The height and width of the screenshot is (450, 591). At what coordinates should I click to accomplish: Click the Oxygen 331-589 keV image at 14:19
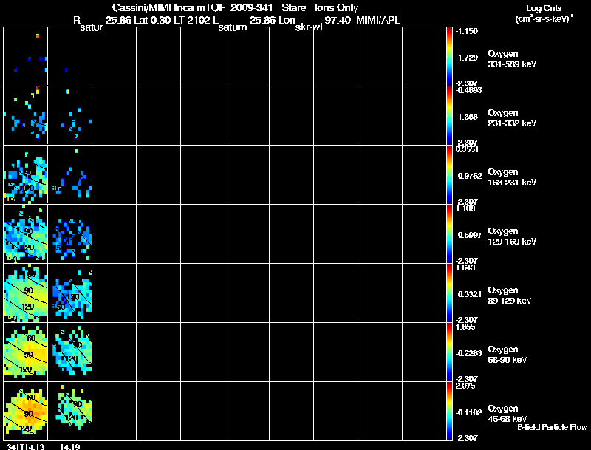pos(69,57)
